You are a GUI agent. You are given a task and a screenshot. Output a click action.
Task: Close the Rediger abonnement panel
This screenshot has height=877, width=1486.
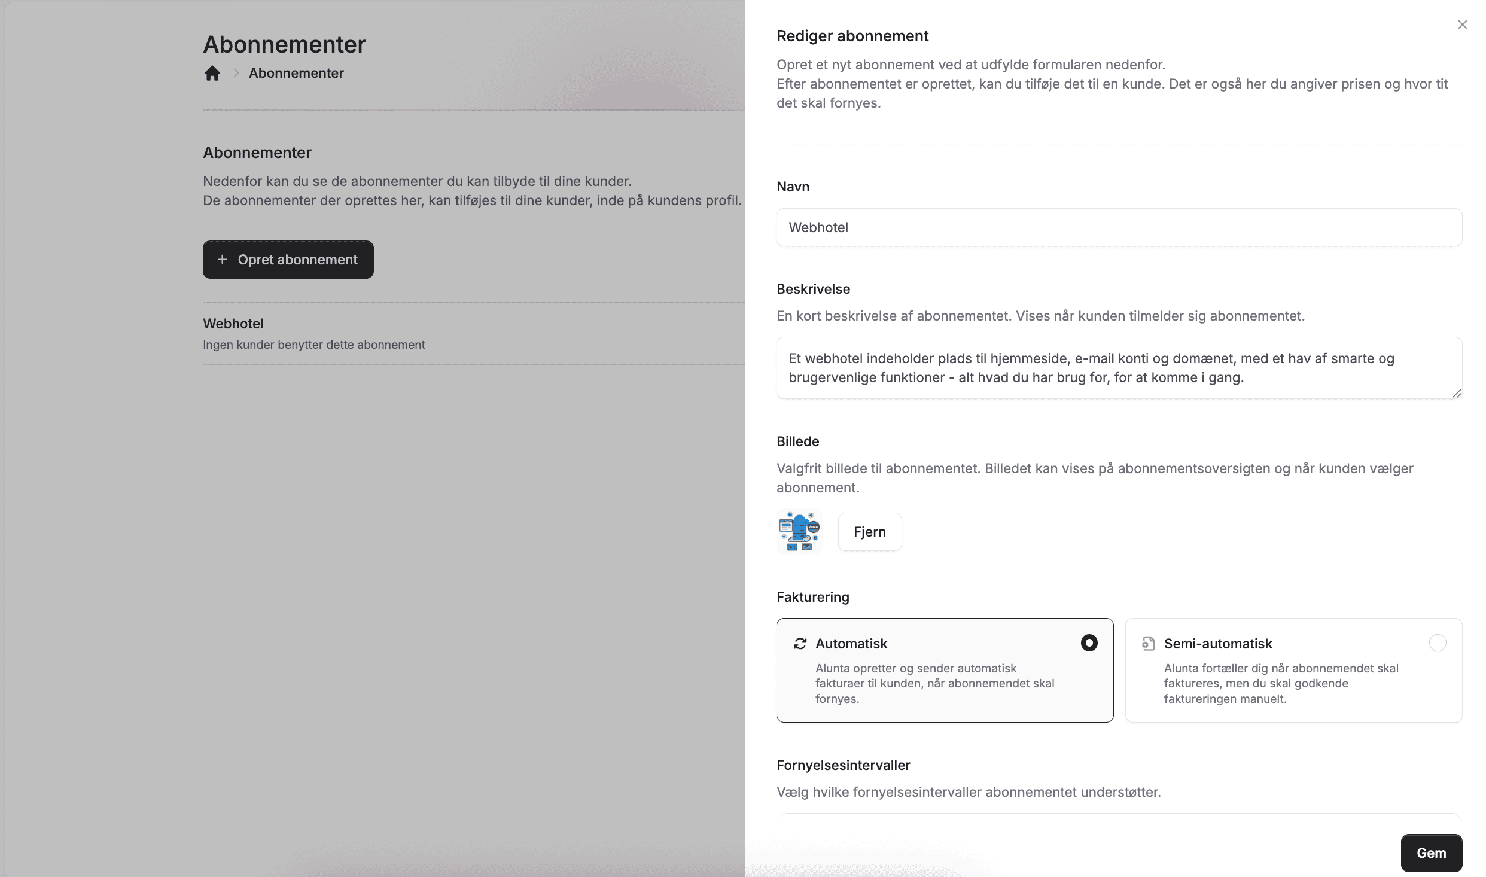click(1462, 25)
